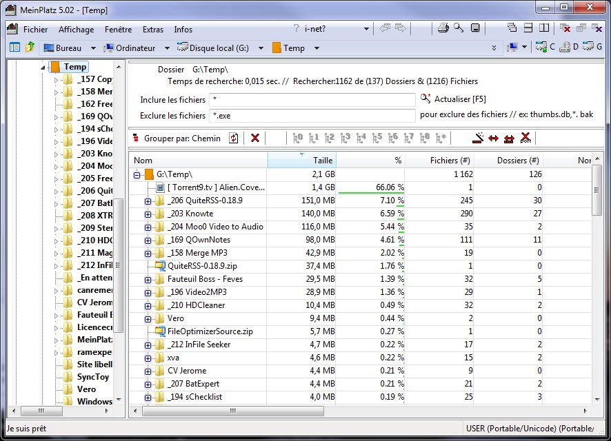
Task: Click the refresh icon next to Grouper par
Action: pos(233,139)
